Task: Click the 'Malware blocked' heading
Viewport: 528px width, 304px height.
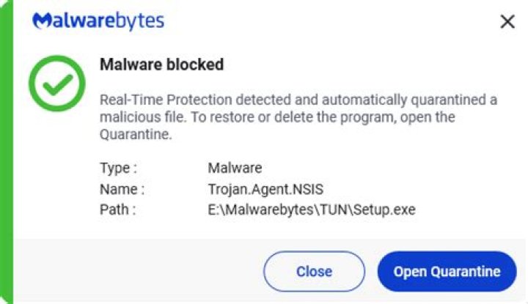Action: pyautogui.click(x=161, y=65)
